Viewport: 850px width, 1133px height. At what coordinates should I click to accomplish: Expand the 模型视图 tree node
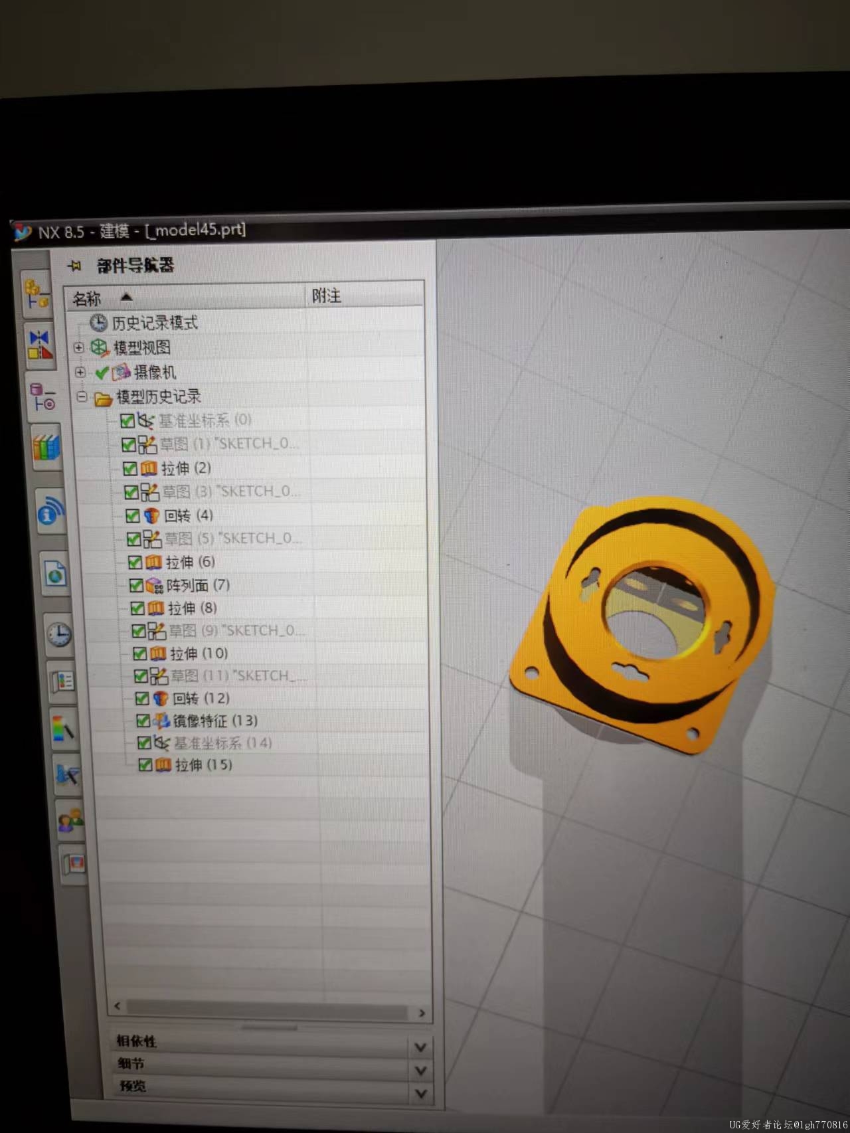(x=78, y=347)
